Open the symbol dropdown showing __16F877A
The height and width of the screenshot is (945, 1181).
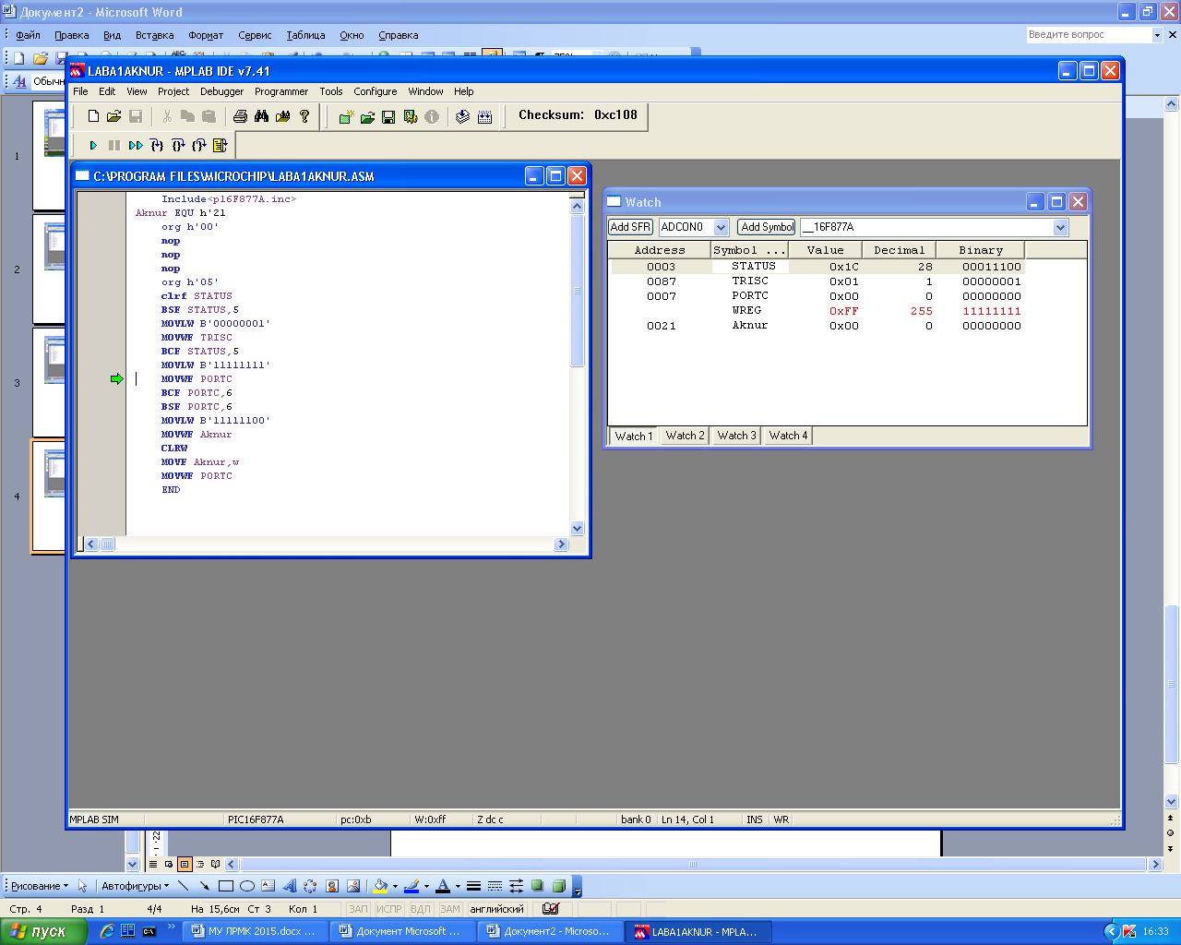click(1060, 227)
